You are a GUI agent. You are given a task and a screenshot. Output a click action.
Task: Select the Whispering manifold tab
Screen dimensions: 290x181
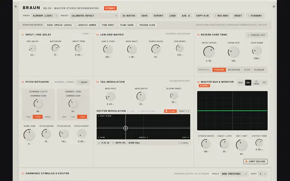tap(234, 70)
